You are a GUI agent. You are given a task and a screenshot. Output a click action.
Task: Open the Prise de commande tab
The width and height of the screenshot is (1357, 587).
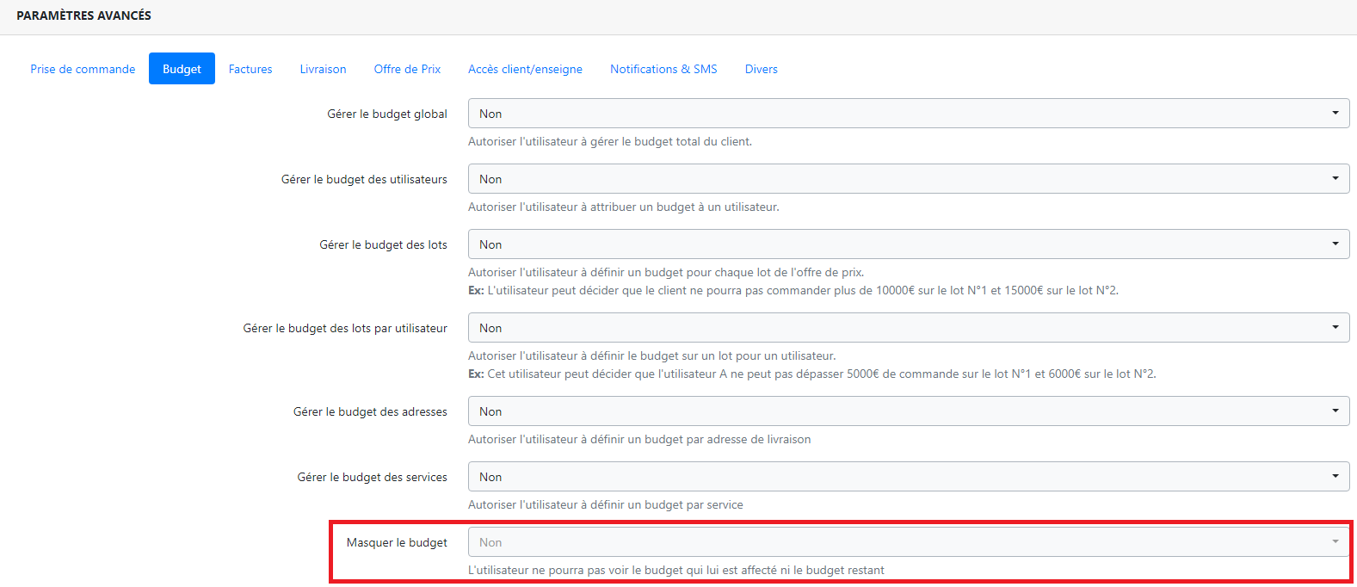(83, 69)
